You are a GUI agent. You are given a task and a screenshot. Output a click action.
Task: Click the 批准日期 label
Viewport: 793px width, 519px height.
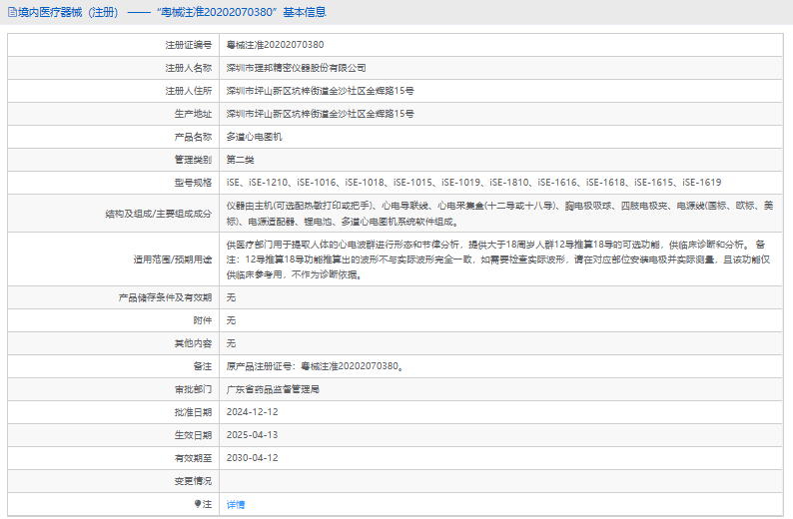pos(193,412)
